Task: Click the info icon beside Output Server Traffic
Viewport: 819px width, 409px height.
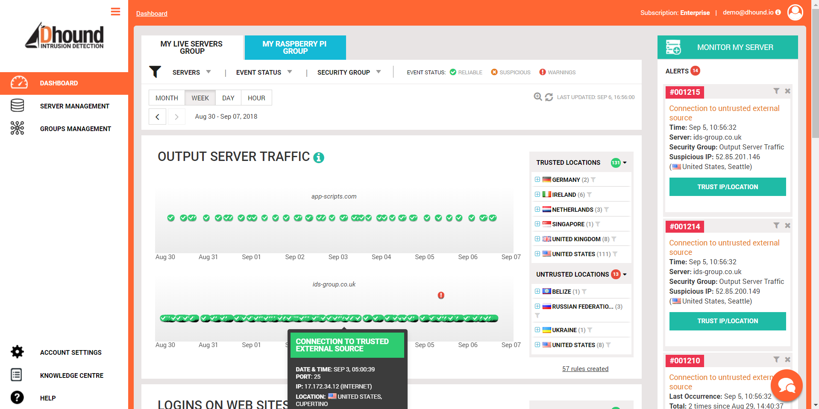Action: coord(319,158)
